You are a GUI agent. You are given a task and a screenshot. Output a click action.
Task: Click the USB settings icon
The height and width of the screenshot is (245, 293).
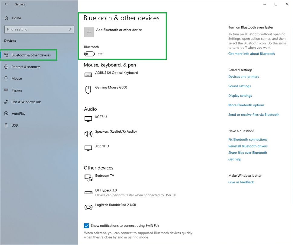(7, 125)
